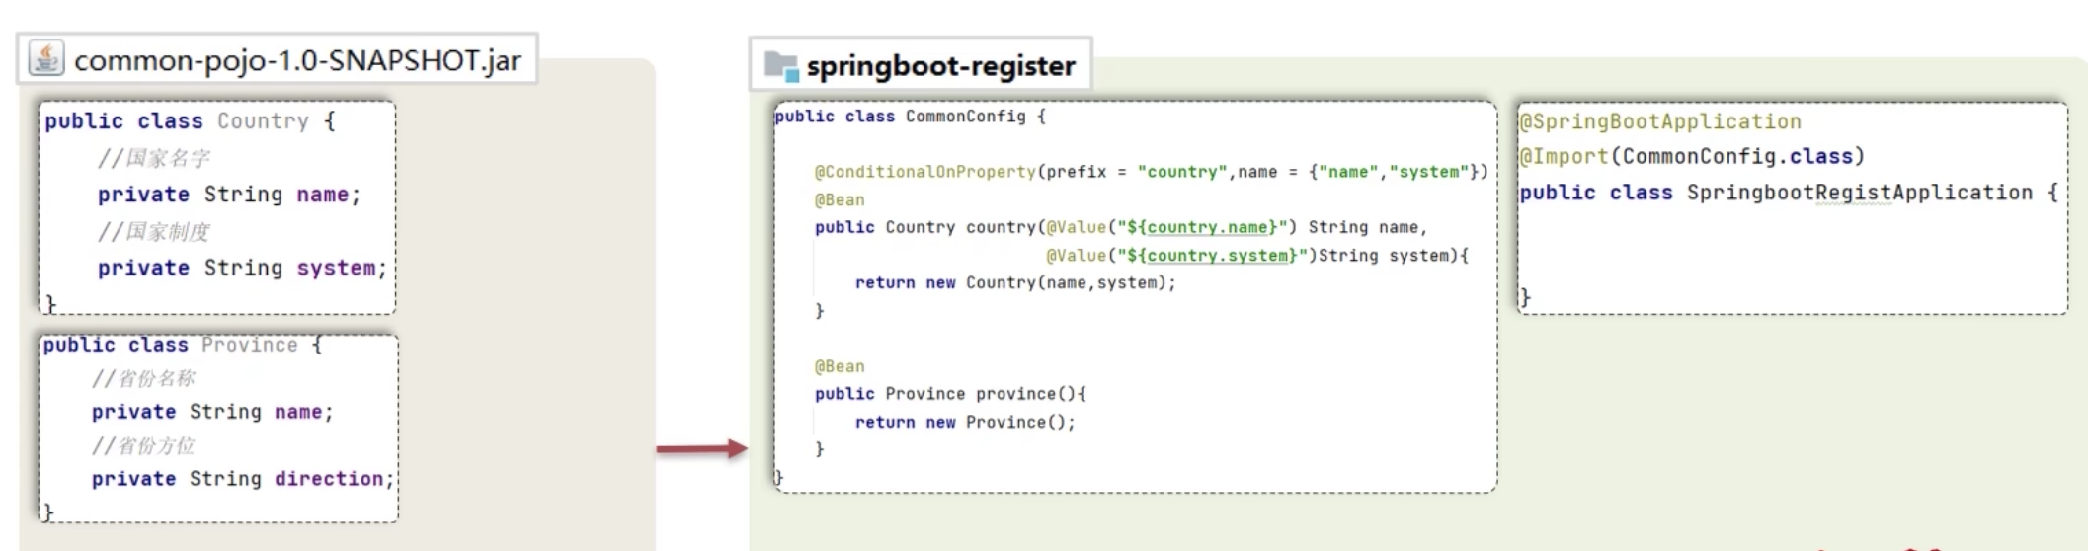This screenshot has height=551, width=2088.
Task: Click the 'private String system;' field
Action: point(242,268)
